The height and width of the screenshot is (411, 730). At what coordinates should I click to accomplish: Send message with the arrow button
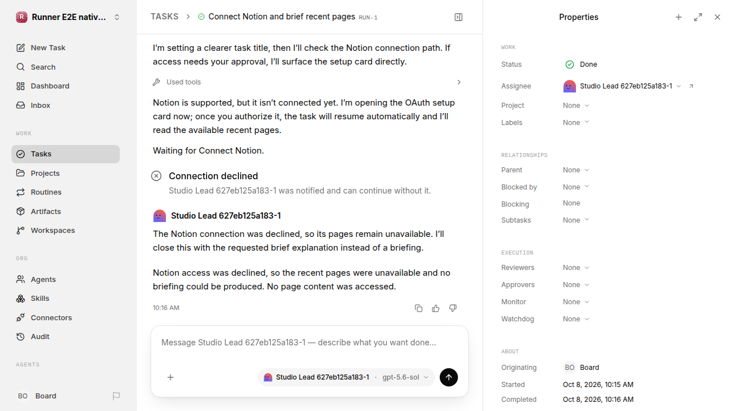pos(449,377)
